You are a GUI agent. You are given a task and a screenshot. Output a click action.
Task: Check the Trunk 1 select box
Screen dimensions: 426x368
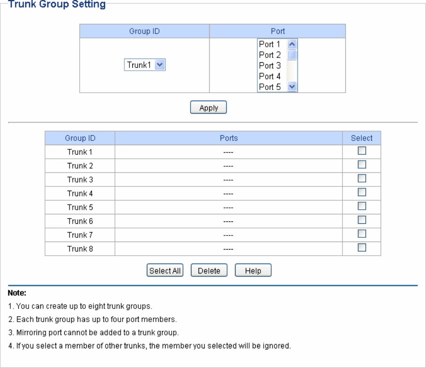(x=362, y=151)
